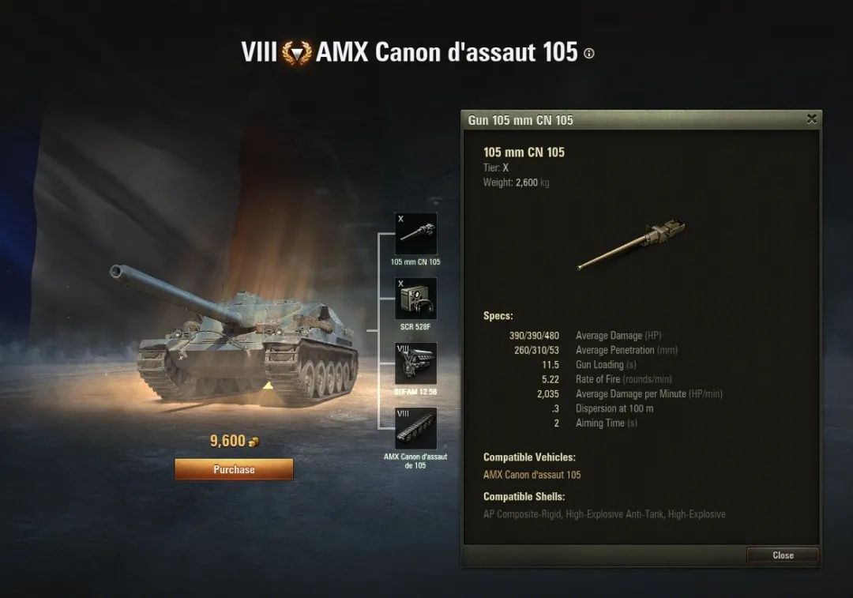Purchase the AMX Canon d'assaut 105

pos(234,469)
